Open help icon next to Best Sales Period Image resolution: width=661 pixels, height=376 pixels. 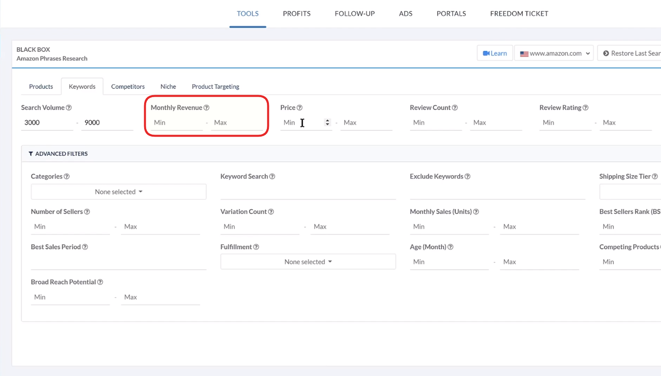click(x=85, y=247)
